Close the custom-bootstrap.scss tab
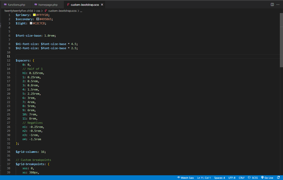283x180 pixels. coord(102,4)
